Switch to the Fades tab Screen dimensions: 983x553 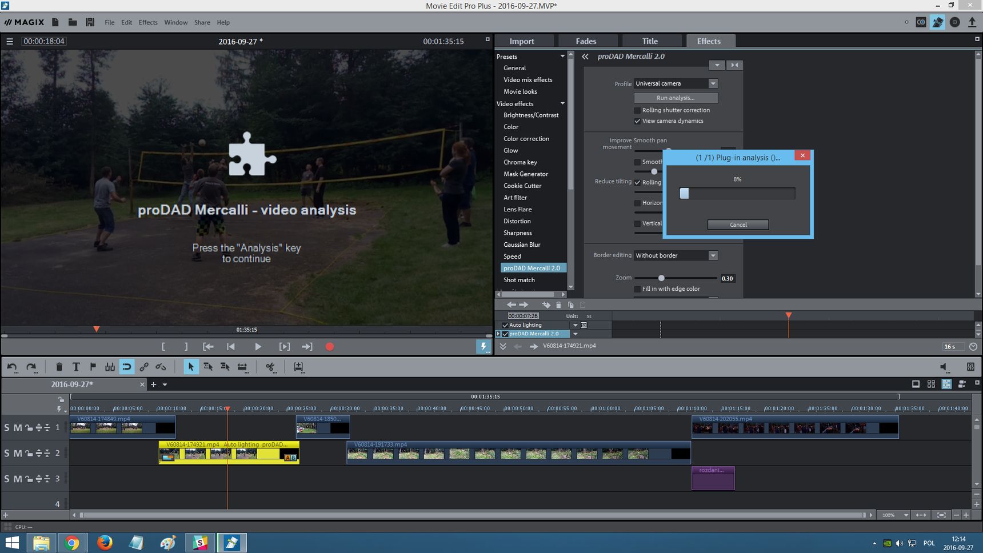coord(587,41)
